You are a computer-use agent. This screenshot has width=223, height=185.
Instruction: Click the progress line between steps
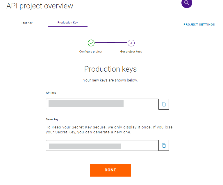111,43
